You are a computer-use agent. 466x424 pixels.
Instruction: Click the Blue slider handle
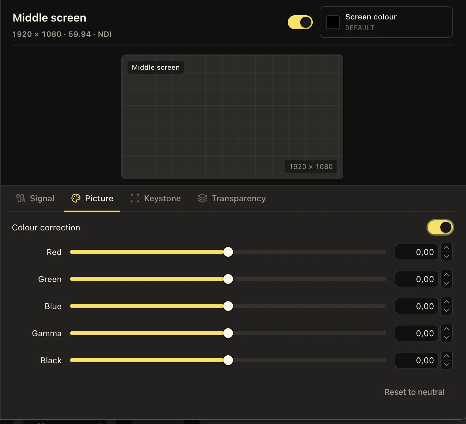[x=228, y=306]
